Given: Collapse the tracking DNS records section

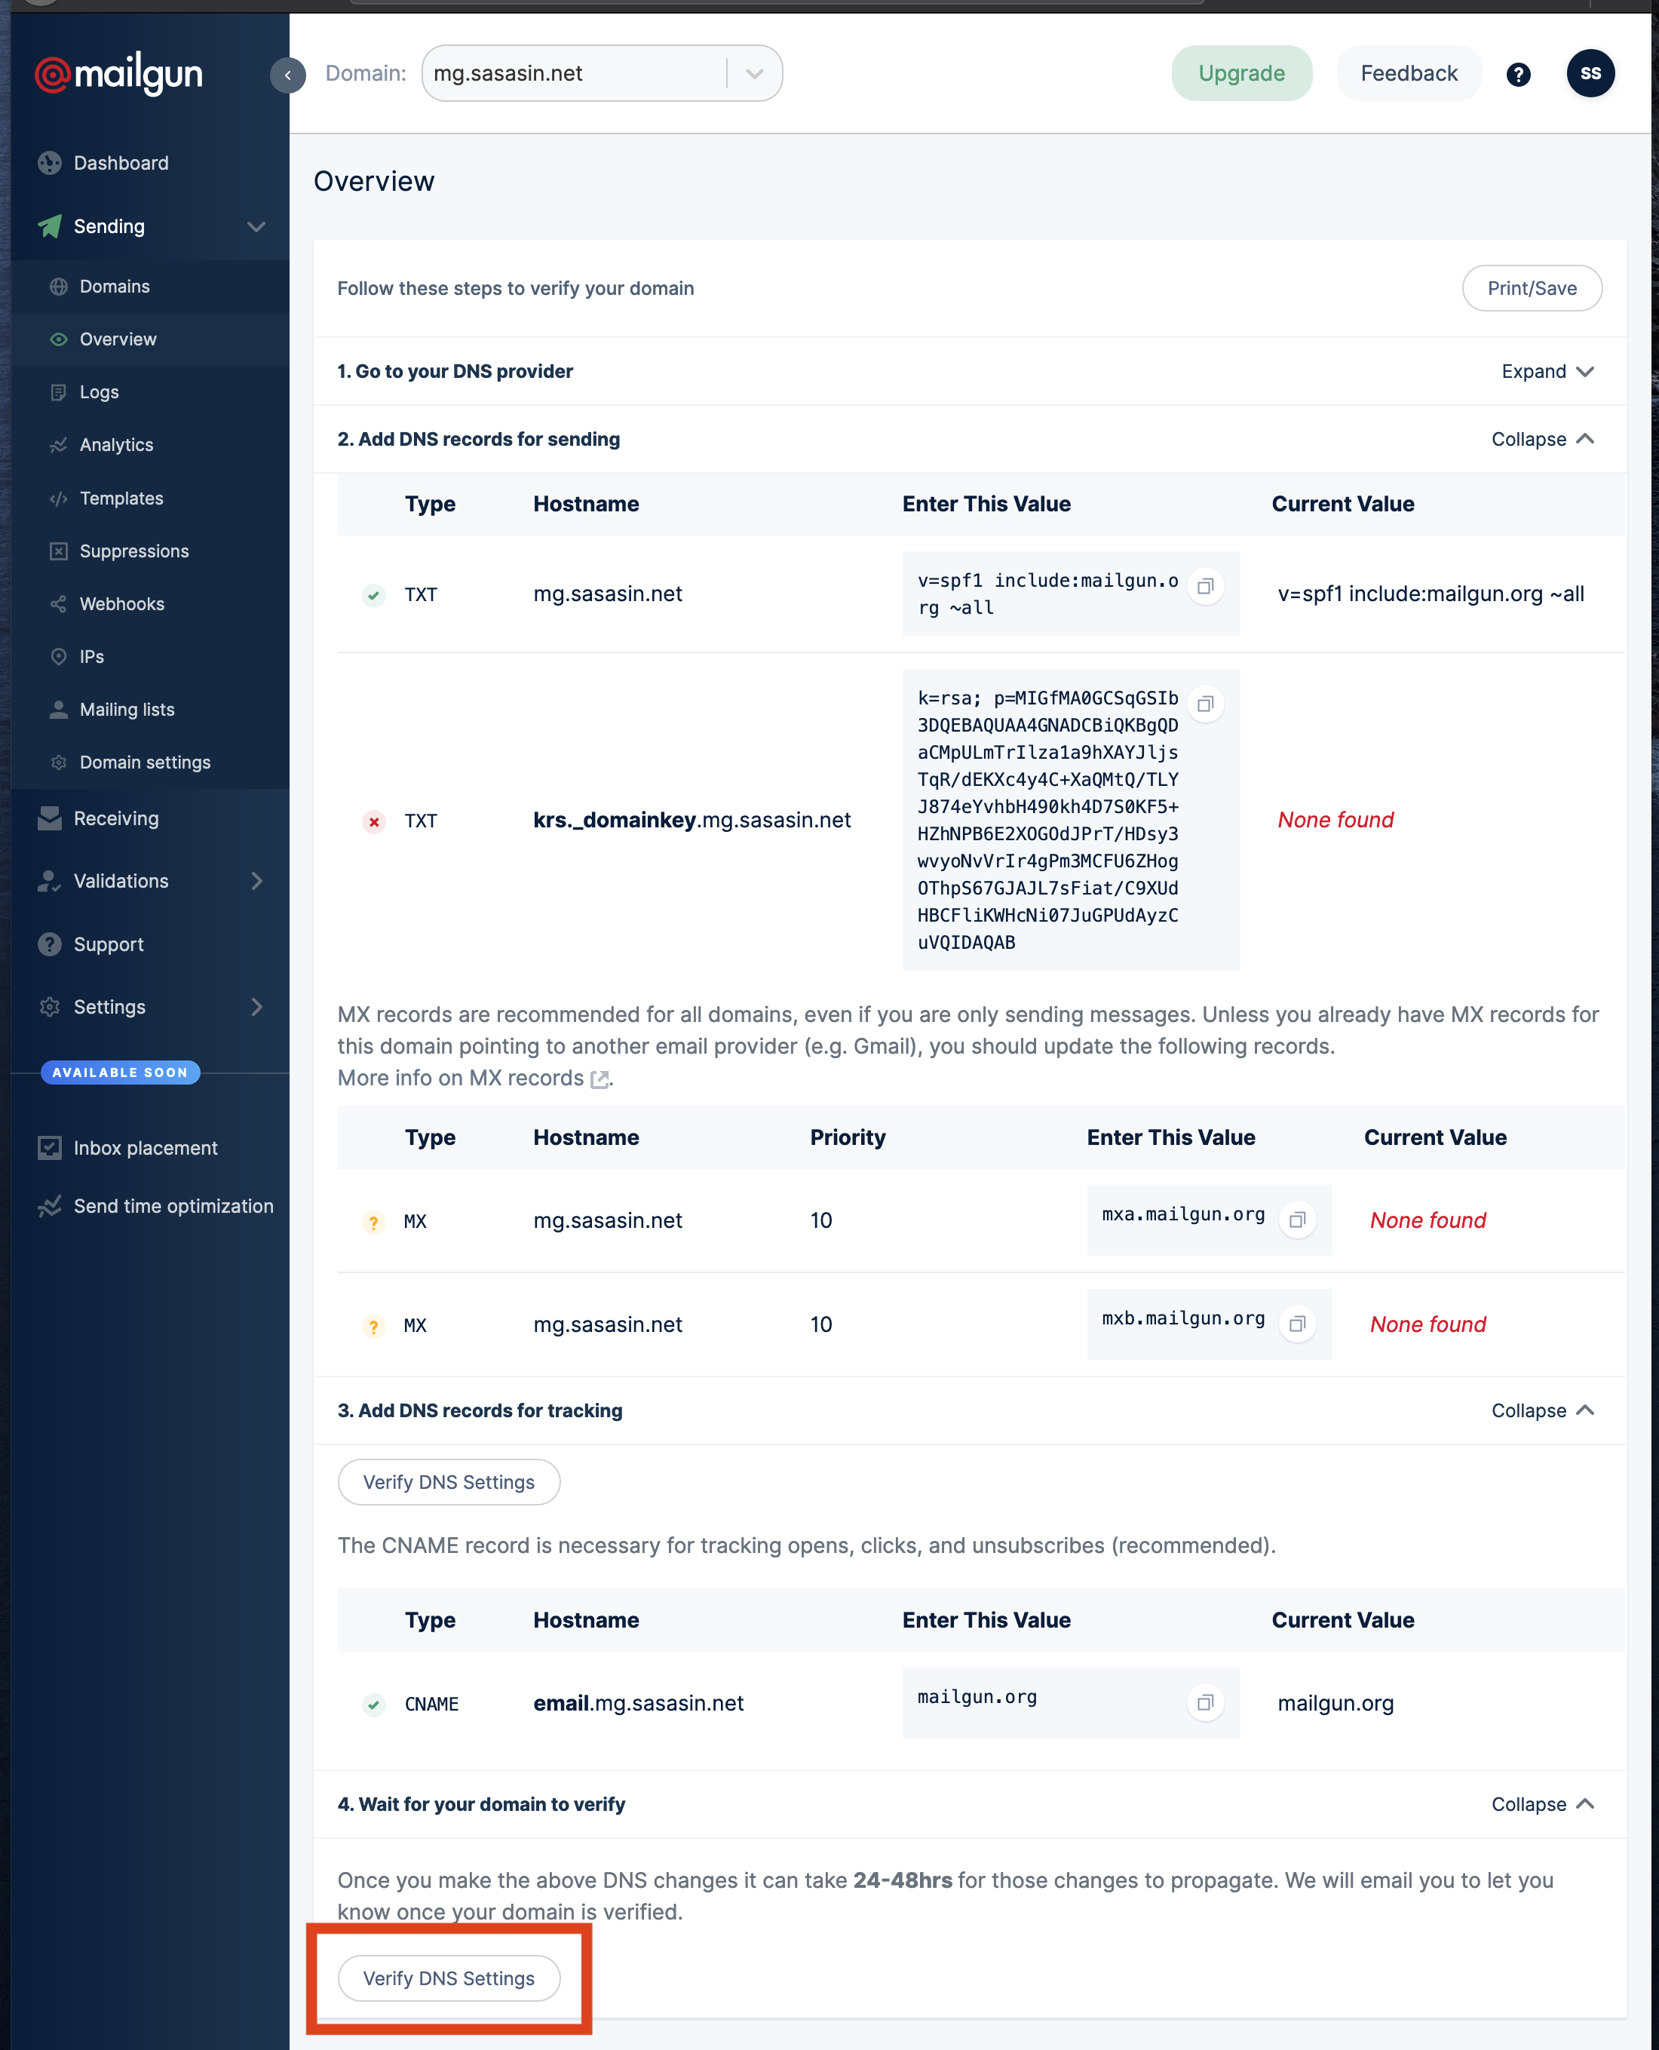Looking at the screenshot, I should tap(1542, 1410).
